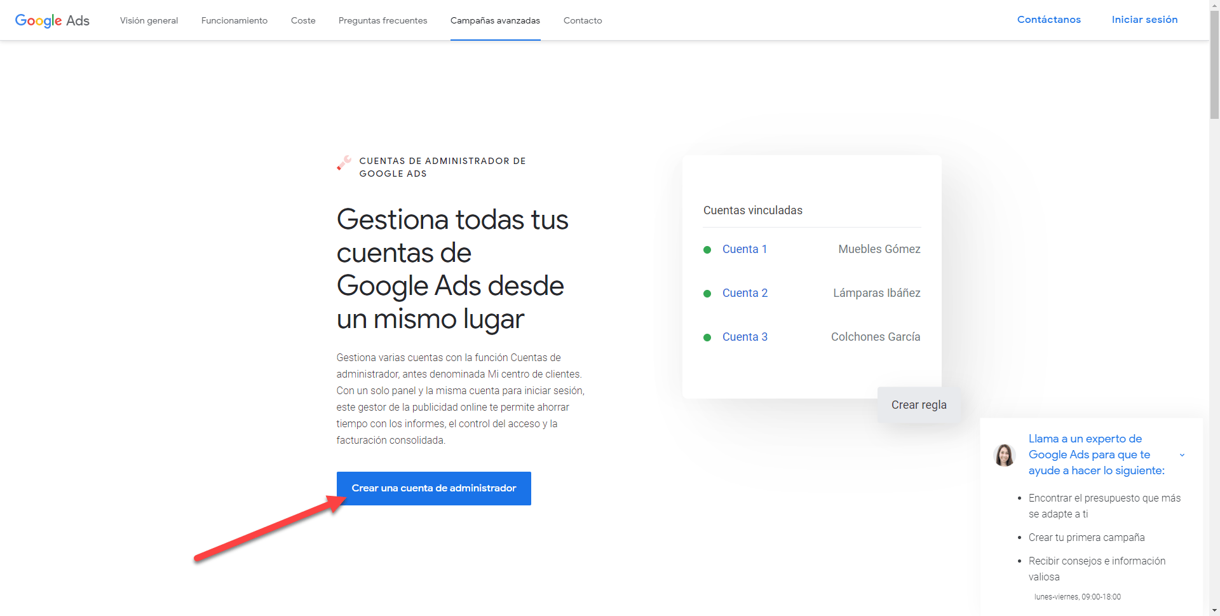
Task: Click the green status dot for Cuenta 1
Action: coord(707,250)
